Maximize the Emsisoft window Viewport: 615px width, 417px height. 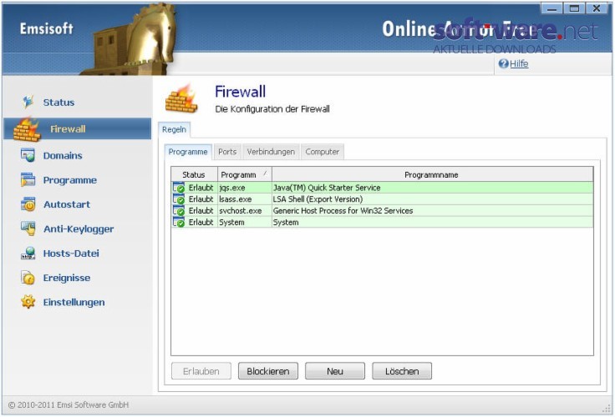574,8
